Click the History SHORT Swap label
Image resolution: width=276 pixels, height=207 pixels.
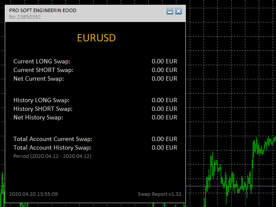coord(43,109)
